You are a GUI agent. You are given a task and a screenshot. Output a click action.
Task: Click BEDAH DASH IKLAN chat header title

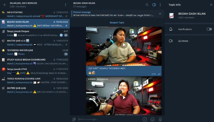point(84,3)
